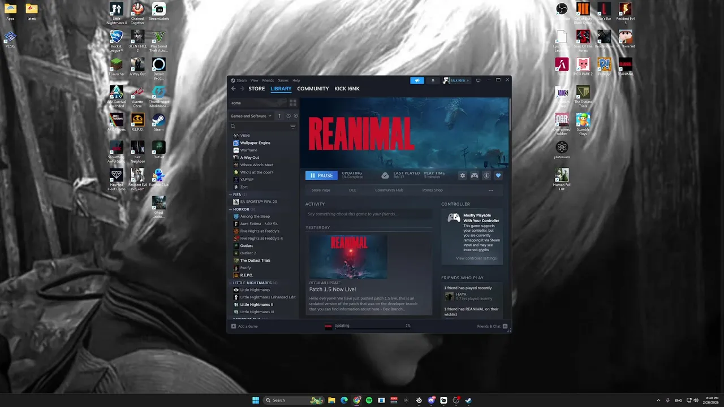Click Add a Game button
This screenshot has height=407, width=724.
pos(244,326)
